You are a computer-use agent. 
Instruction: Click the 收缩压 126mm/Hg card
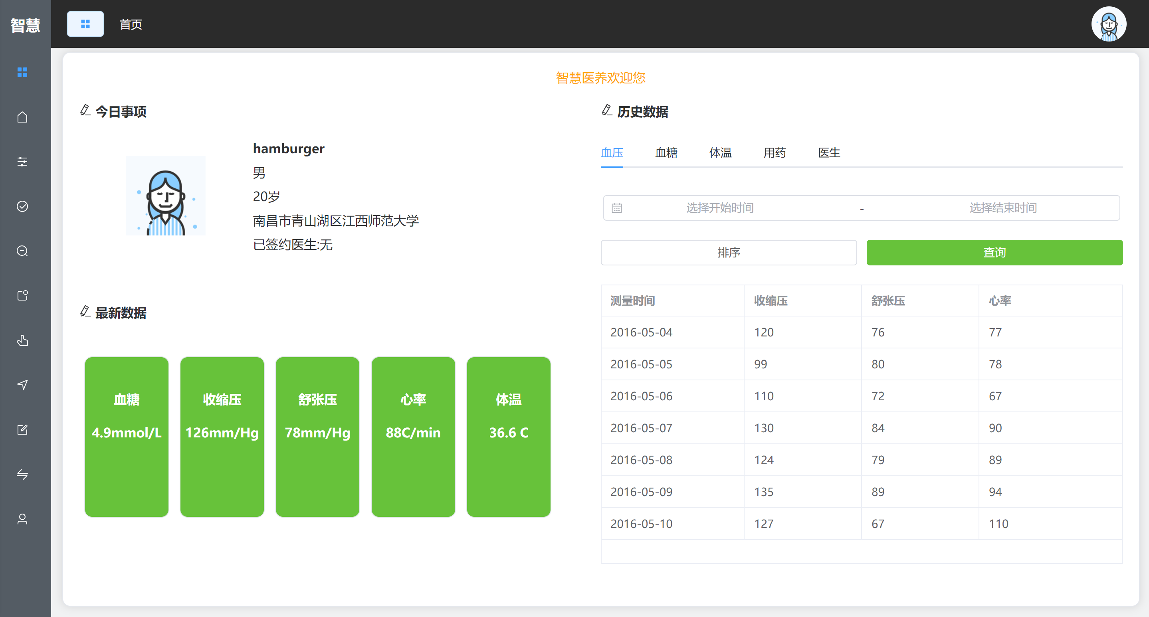[222, 437]
